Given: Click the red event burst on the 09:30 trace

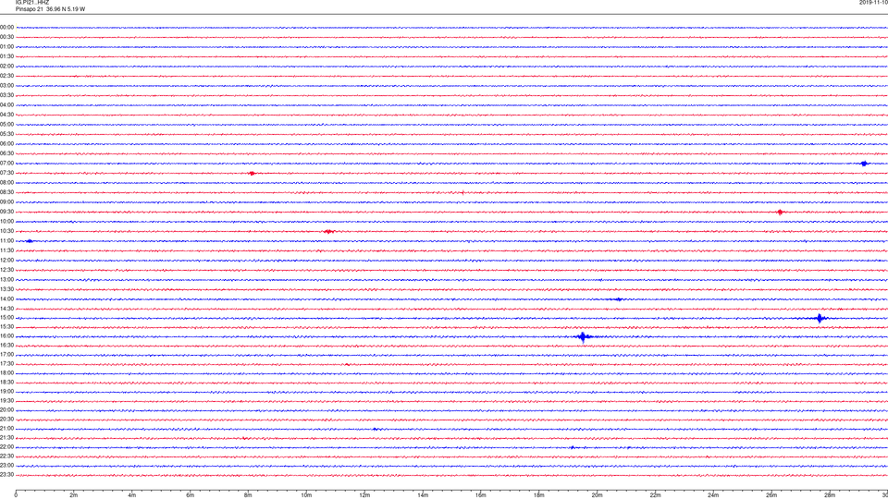Looking at the screenshot, I should coord(780,213).
